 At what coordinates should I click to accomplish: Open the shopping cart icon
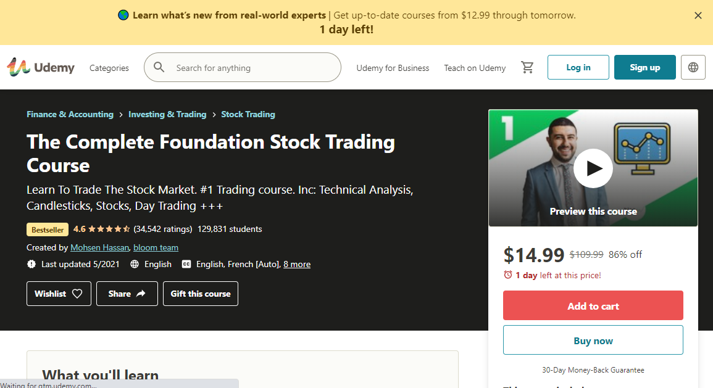coord(527,67)
